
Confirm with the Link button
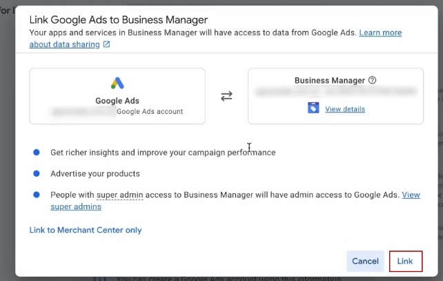(405, 261)
